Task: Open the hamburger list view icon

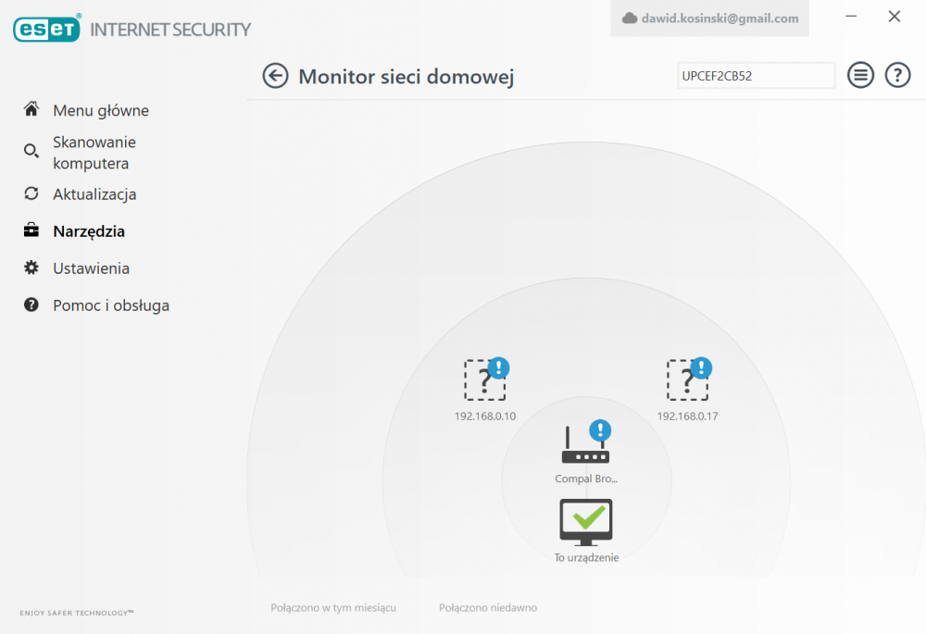Action: coord(860,76)
